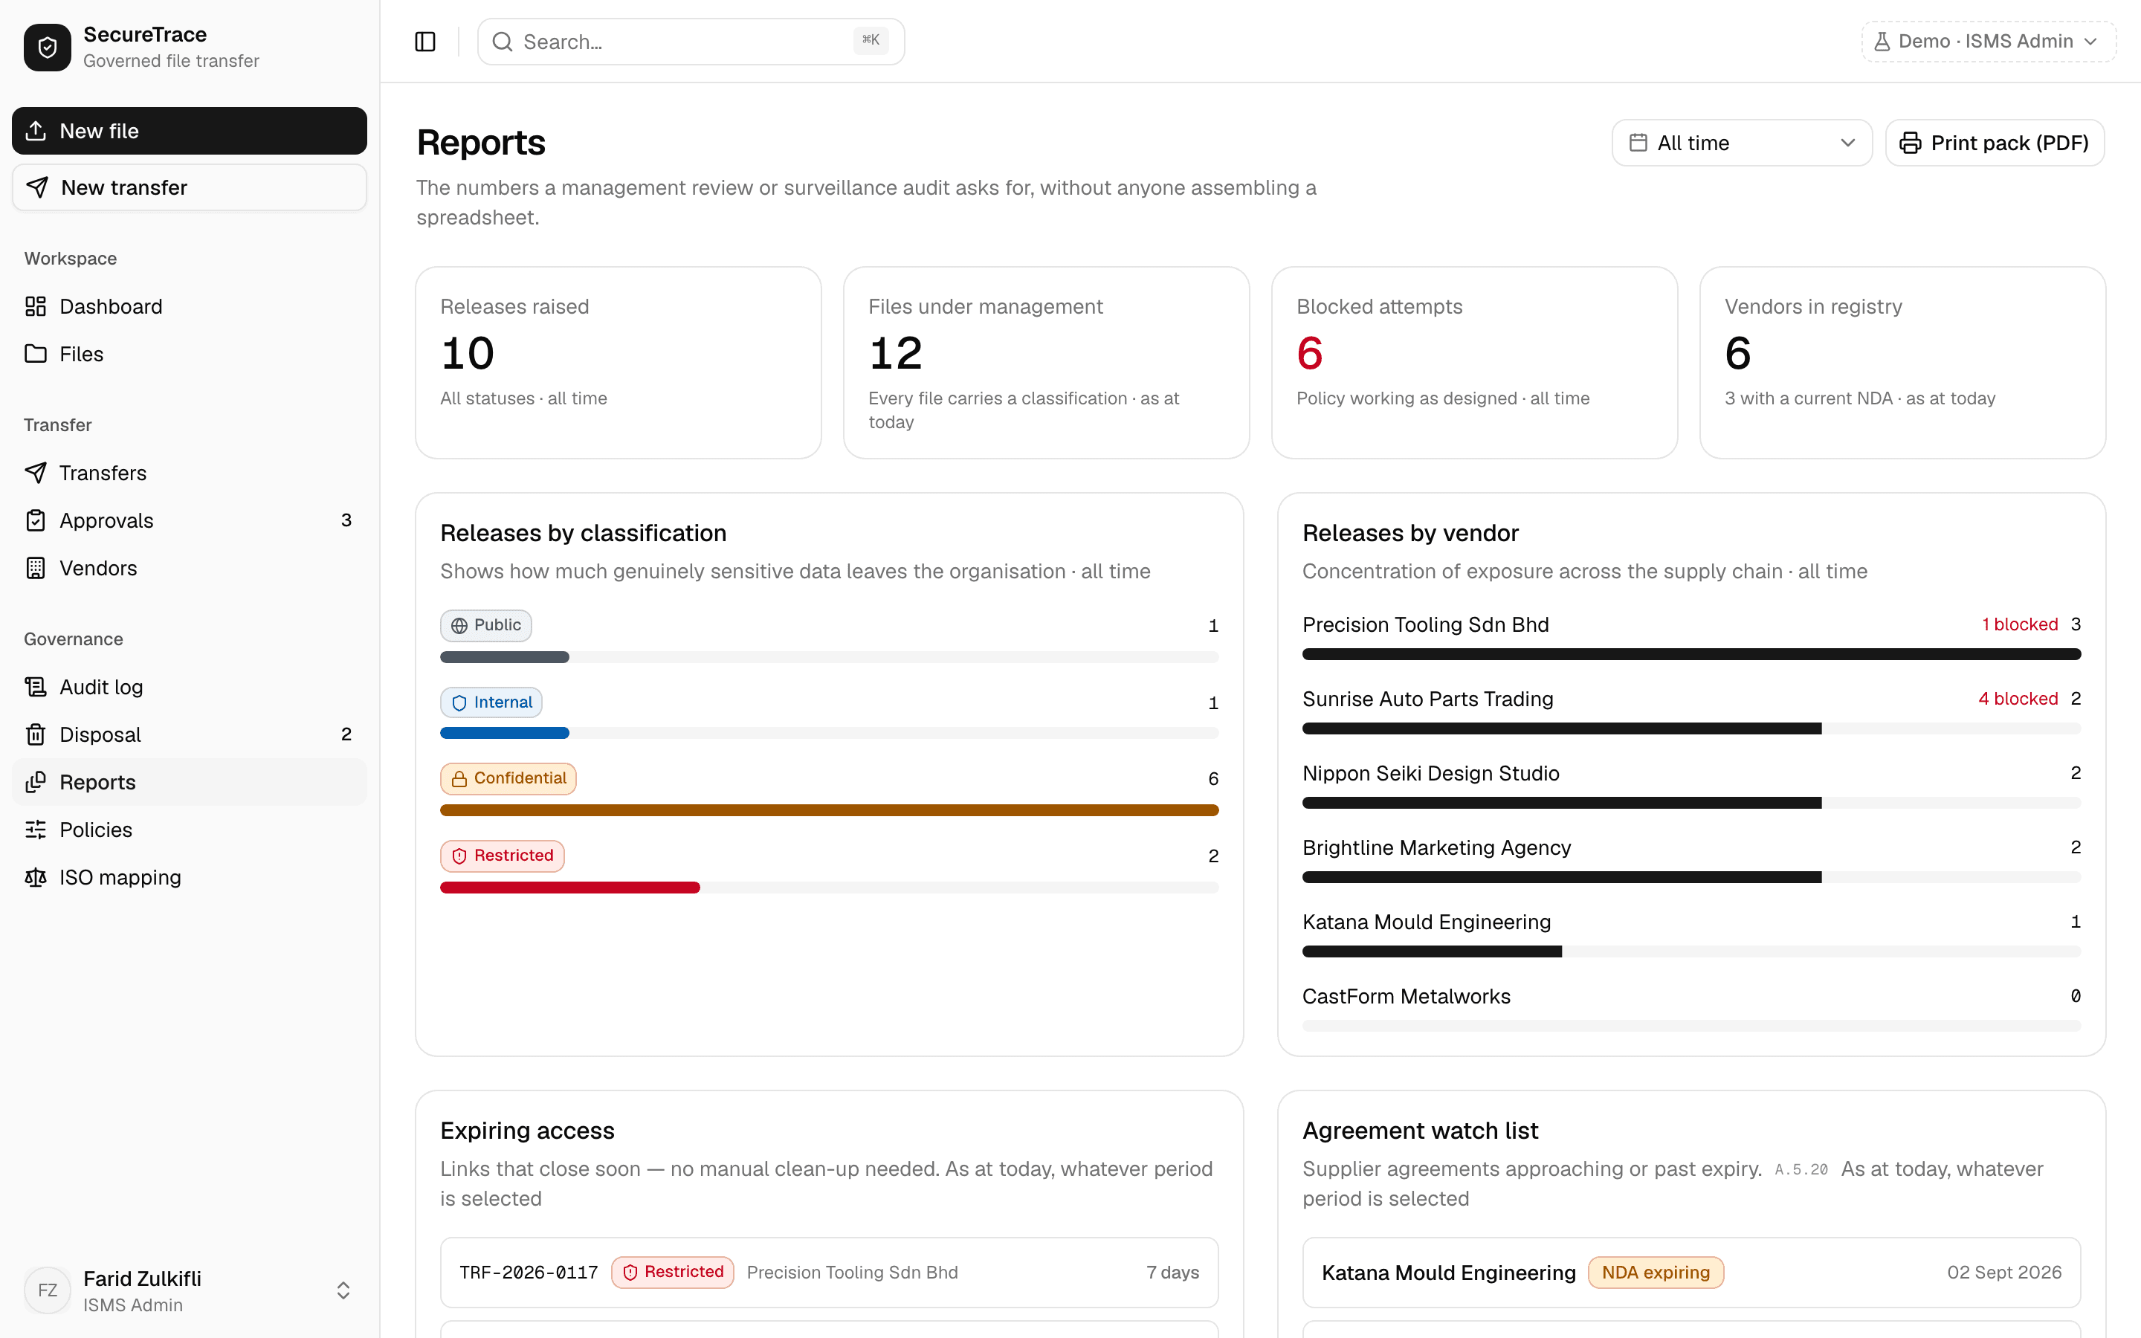This screenshot has width=2141, height=1338.
Task: Open Audit log in Governance
Action: (x=190, y=687)
